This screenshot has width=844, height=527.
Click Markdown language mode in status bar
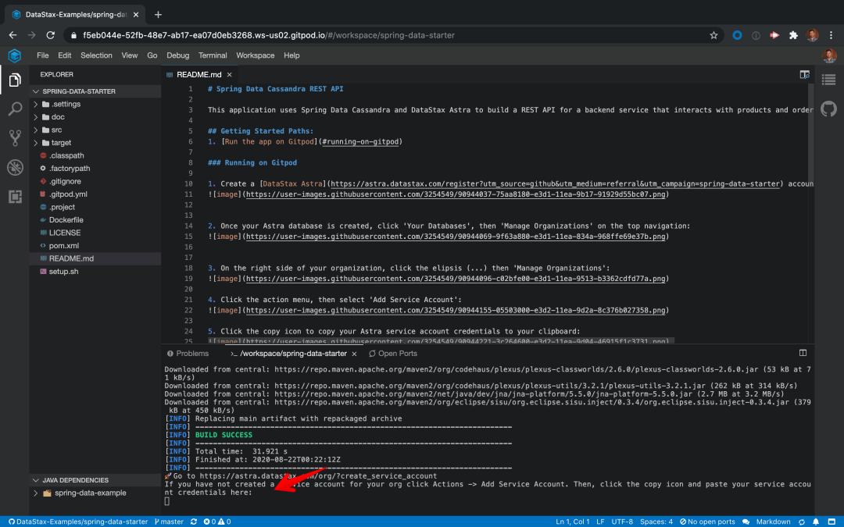coord(773,522)
